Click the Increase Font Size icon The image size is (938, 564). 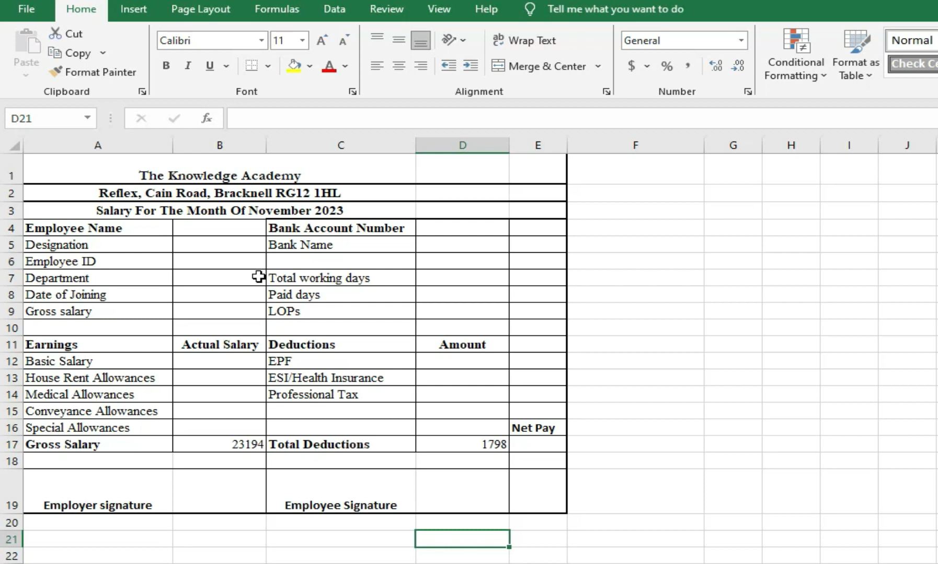pos(322,40)
